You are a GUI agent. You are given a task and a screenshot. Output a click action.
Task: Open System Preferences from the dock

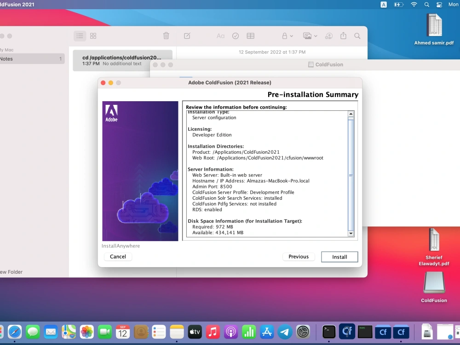[303, 332]
